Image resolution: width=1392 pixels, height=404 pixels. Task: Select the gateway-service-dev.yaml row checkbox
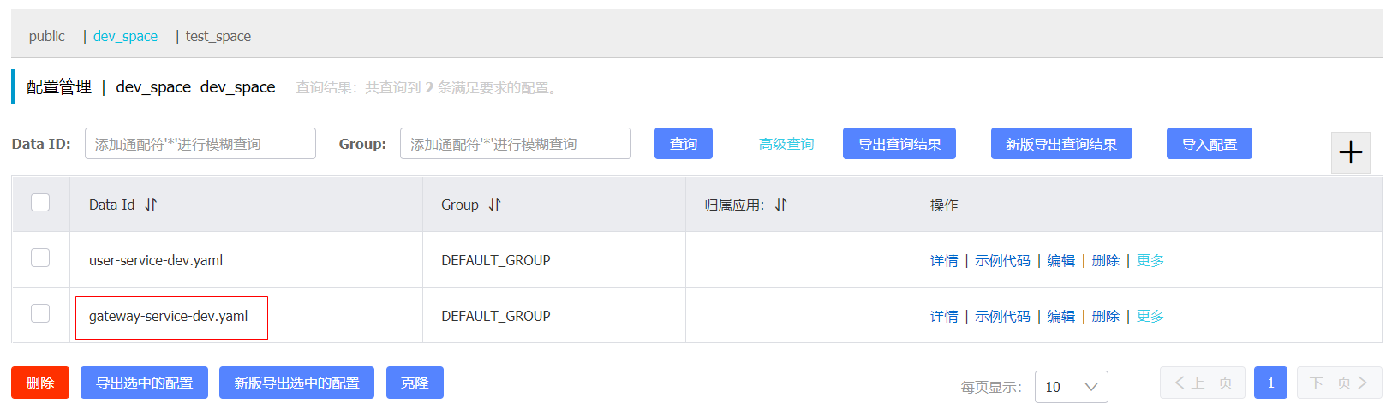click(x=40, y=313)
